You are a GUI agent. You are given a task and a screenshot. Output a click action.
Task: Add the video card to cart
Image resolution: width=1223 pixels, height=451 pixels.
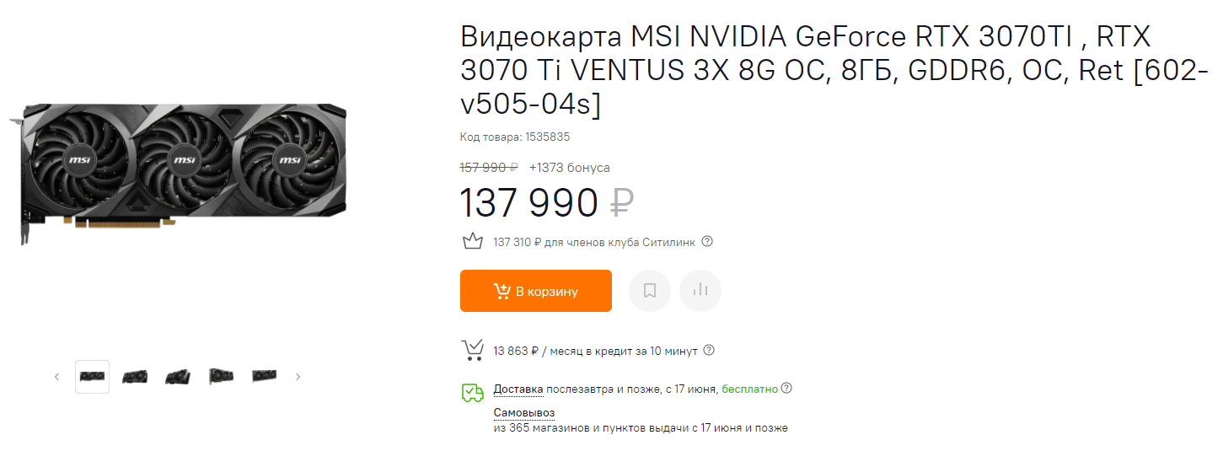click(535, 291)
